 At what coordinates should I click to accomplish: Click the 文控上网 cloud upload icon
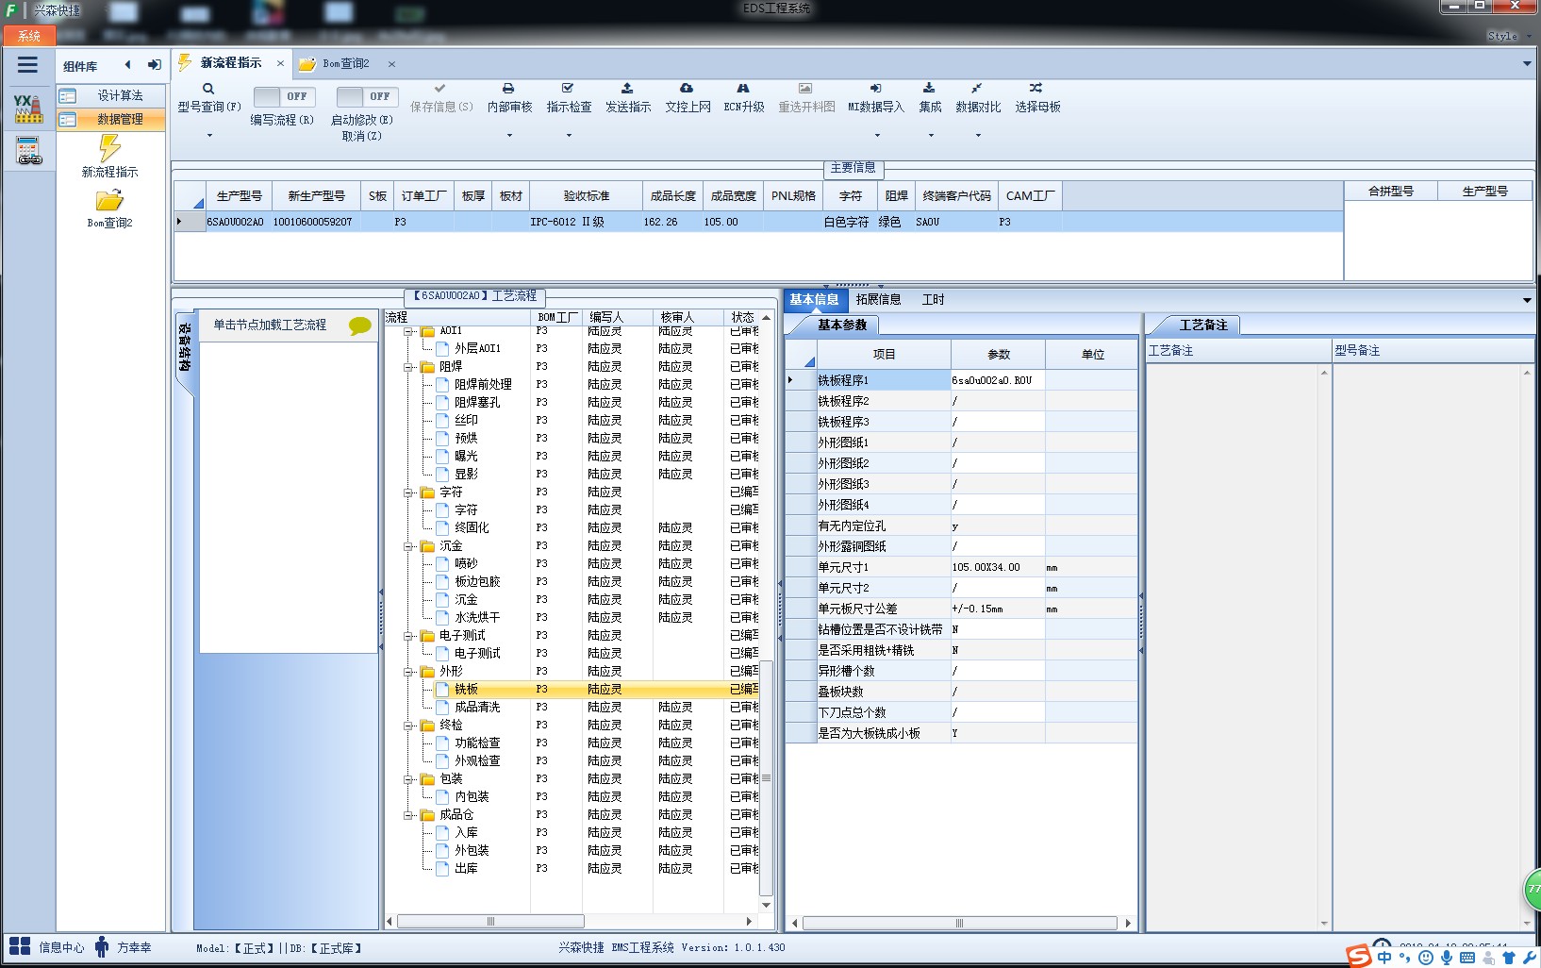point(687,88)
